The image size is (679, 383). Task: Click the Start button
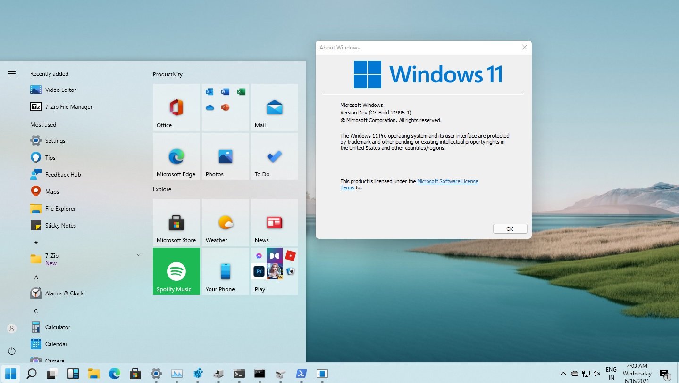pyautogui.click(x=10, y=374)
